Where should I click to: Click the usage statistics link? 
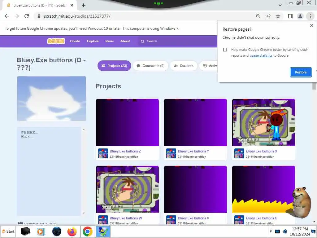[261, 56]
